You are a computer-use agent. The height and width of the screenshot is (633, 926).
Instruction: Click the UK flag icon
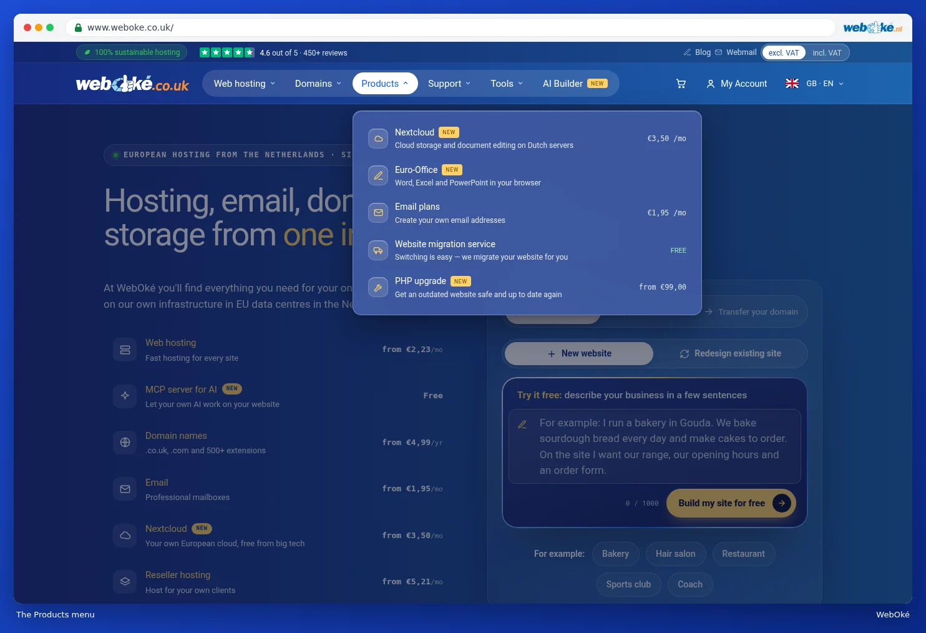792,84
